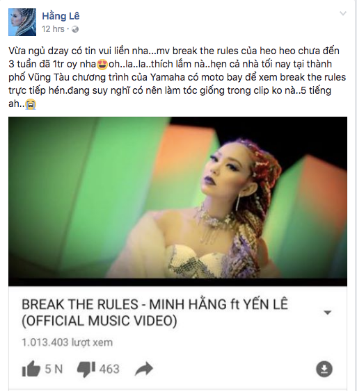357x391 pixels.
Task: Open Hằng Lê profile name link
Action: (61, 16)
